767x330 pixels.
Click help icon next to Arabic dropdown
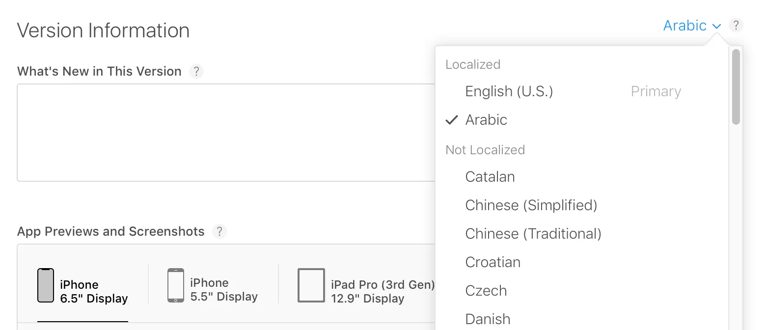coord(735,25)
